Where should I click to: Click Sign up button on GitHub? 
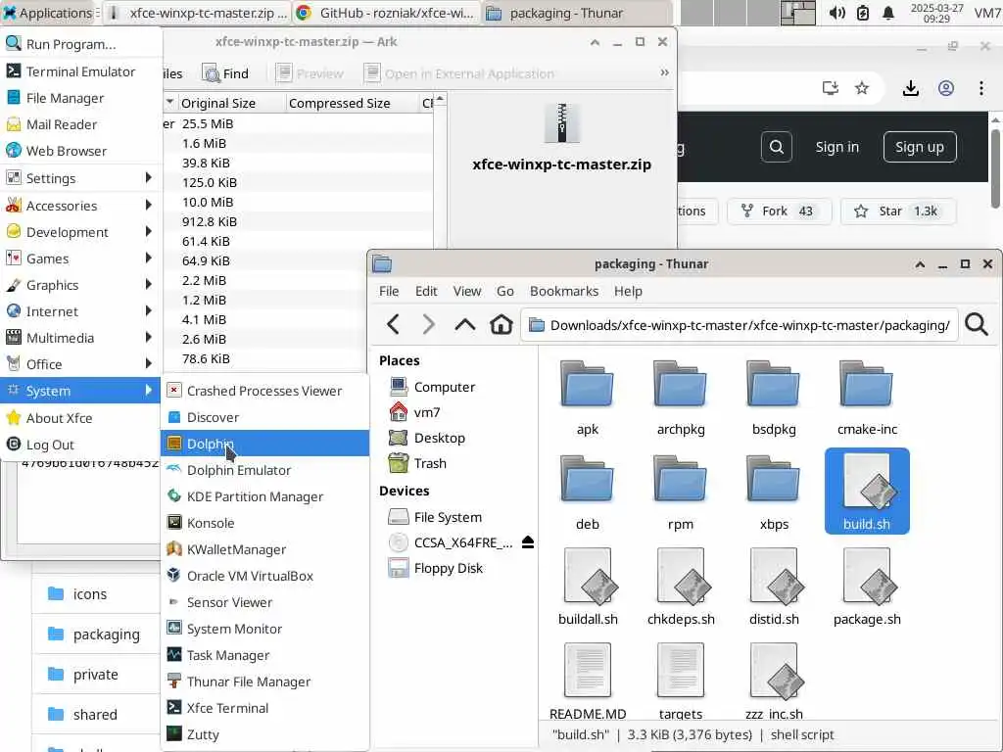[919, 147]
